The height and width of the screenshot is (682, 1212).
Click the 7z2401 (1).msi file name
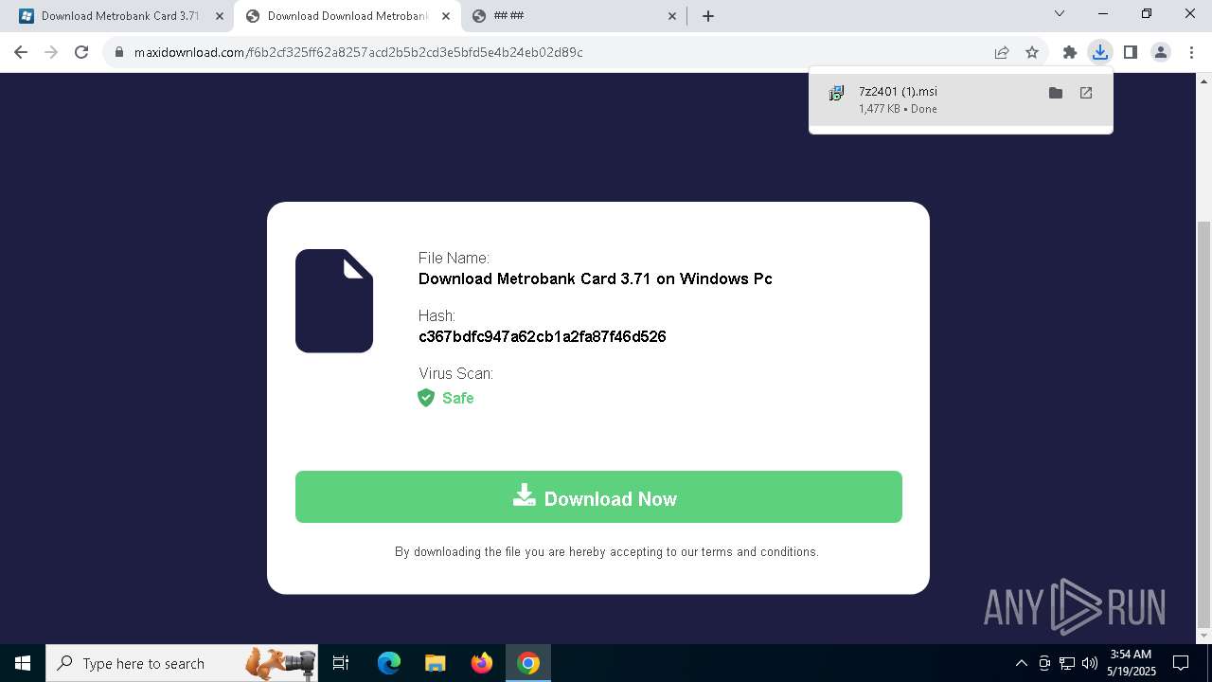[898, 91]
